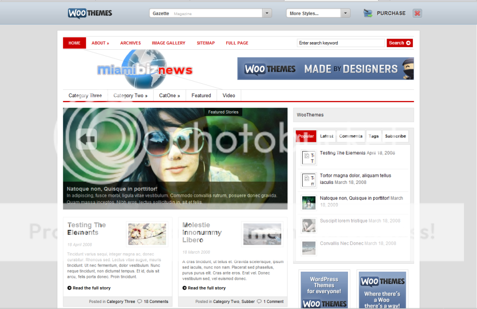This screenshot has width=477, height=309.
Task: Click the miamibiznews globe logo
Action: 145,70
